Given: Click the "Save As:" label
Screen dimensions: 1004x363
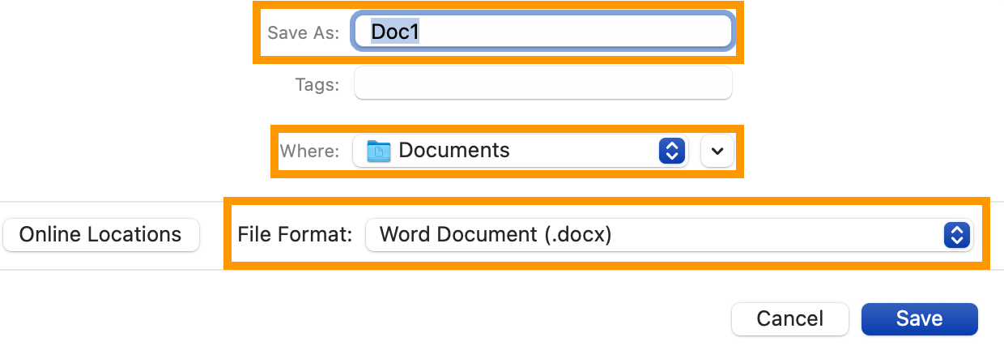Looking at the screenshot, I should (303, 35).
